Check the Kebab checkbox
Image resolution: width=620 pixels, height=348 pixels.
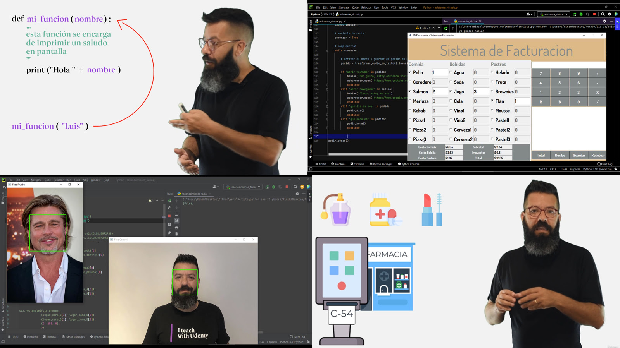point(410,110)
